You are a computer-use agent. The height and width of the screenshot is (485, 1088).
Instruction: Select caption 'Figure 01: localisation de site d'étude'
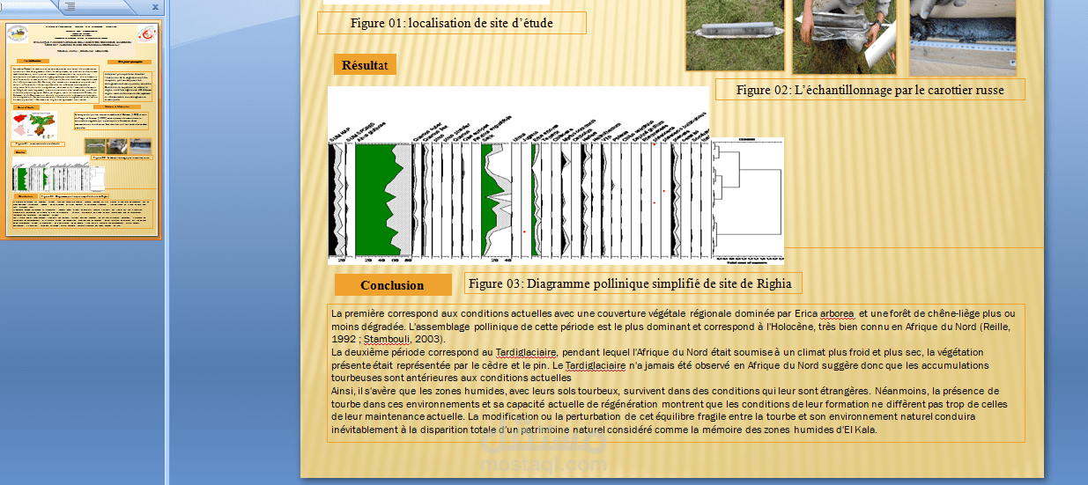pos(452,23)
